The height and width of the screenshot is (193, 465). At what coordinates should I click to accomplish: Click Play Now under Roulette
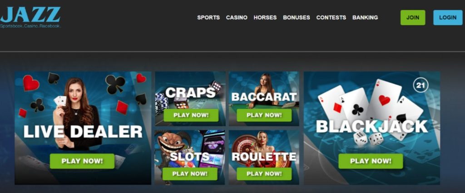[x=264, y=174]
